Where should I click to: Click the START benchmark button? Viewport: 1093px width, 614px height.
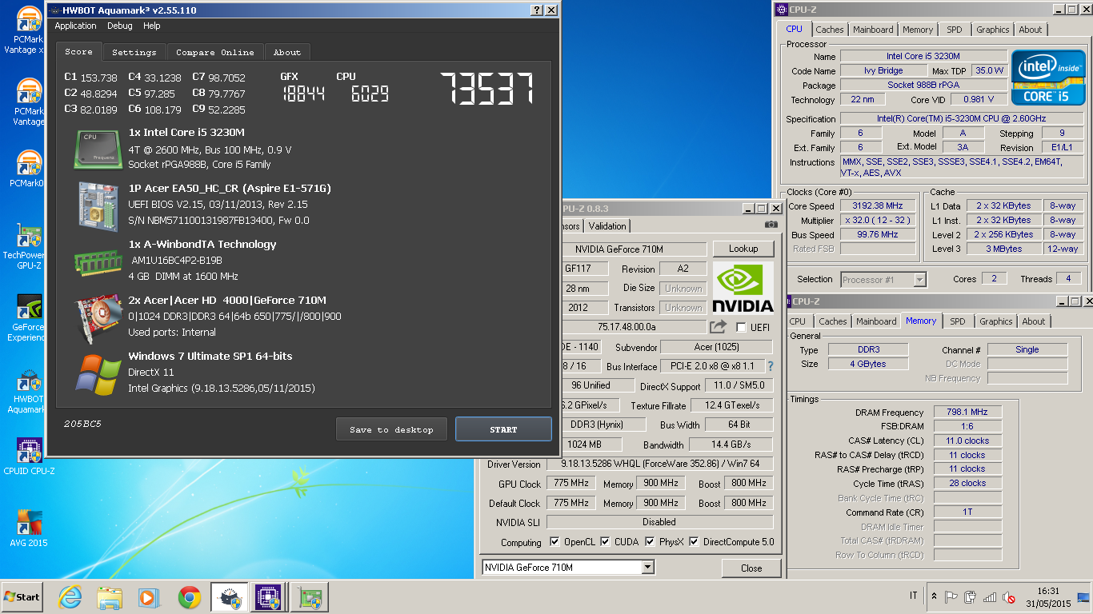[x=503, y=429]
